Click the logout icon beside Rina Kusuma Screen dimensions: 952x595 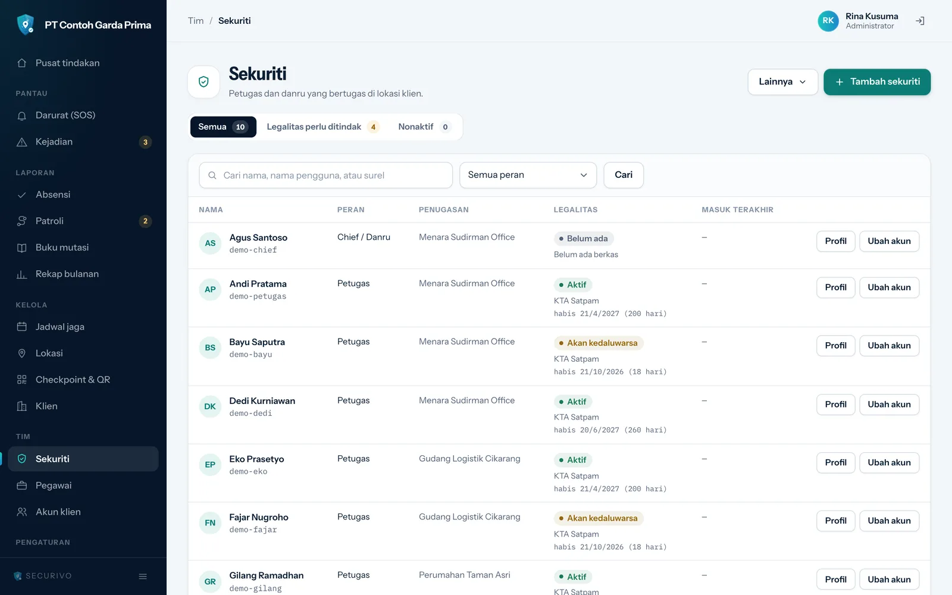(920, 21)
